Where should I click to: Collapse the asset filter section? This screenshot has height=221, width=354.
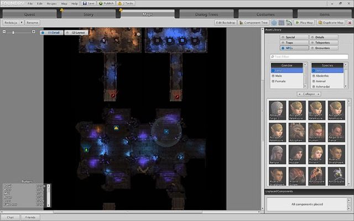pos(309,94)
